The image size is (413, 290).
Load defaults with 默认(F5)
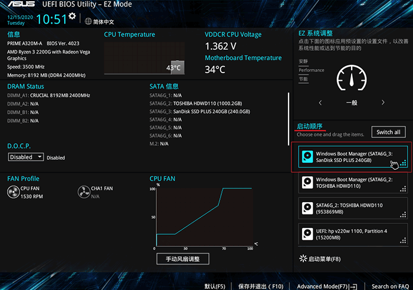pyautogui.click(x=215, y=286)
